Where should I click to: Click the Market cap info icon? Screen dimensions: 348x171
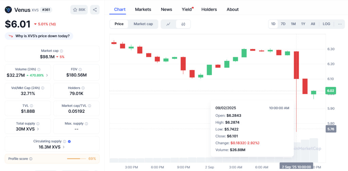click(62, 51)
